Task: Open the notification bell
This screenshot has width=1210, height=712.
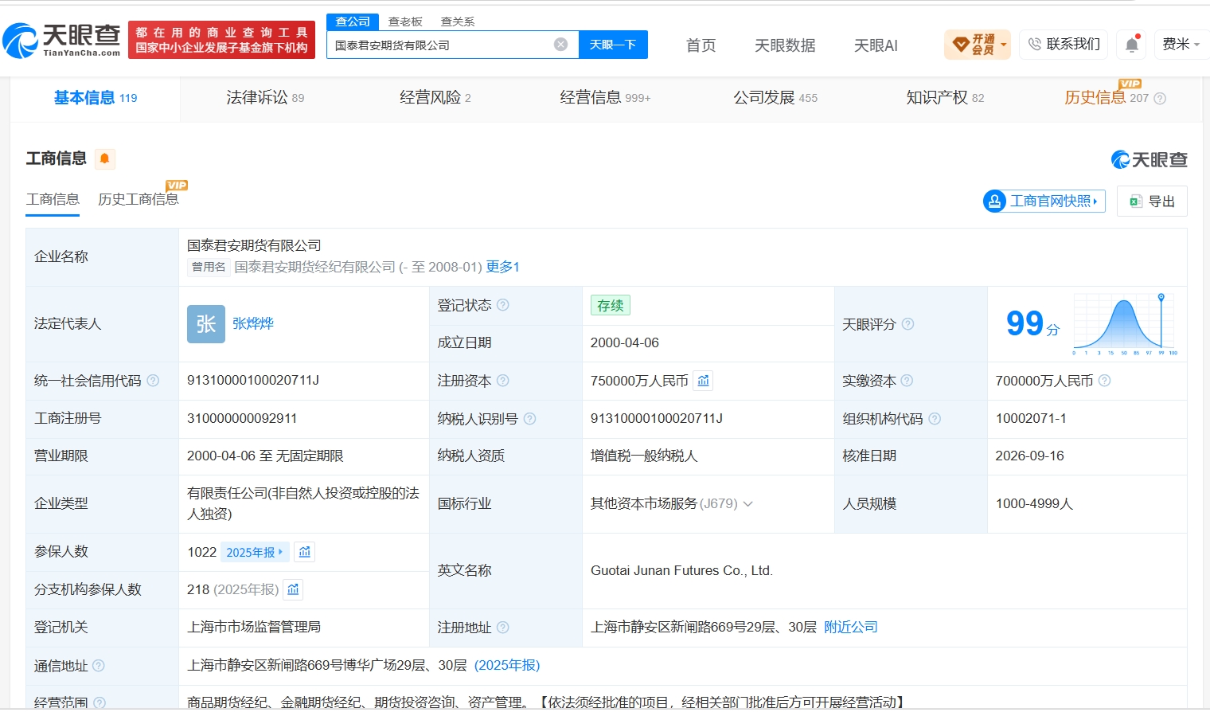Action: click(x=1132, y=45)
